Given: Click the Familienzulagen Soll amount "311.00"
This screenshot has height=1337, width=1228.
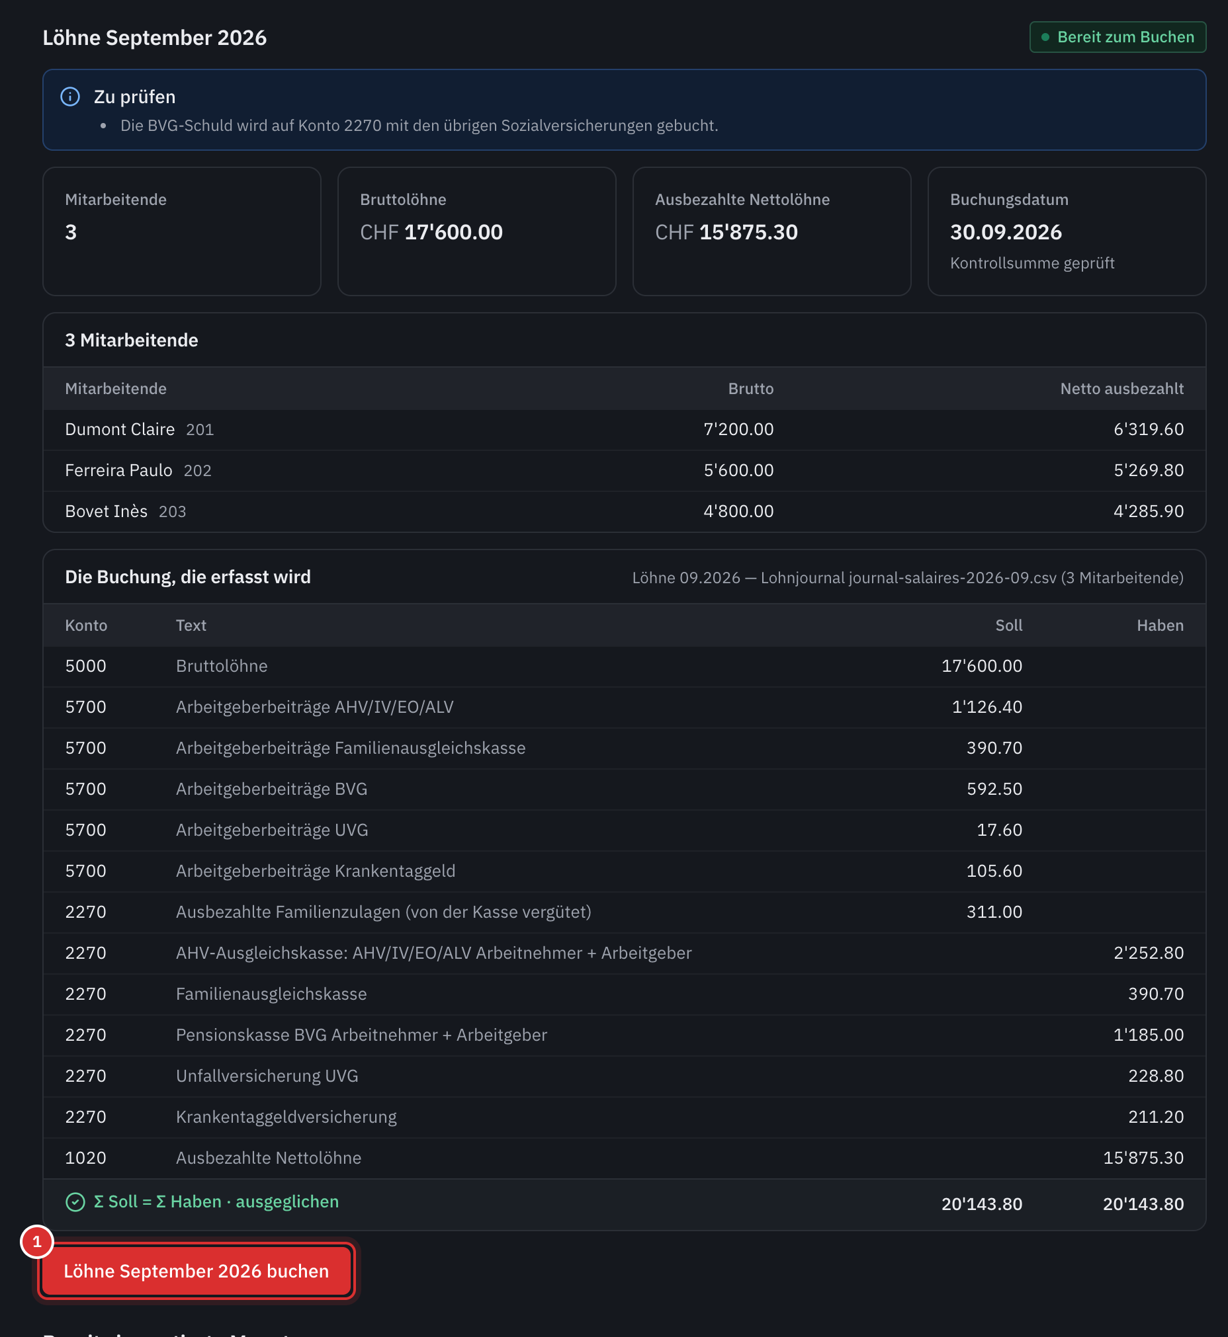Looking at the screenshot, I should click(994, 912).
